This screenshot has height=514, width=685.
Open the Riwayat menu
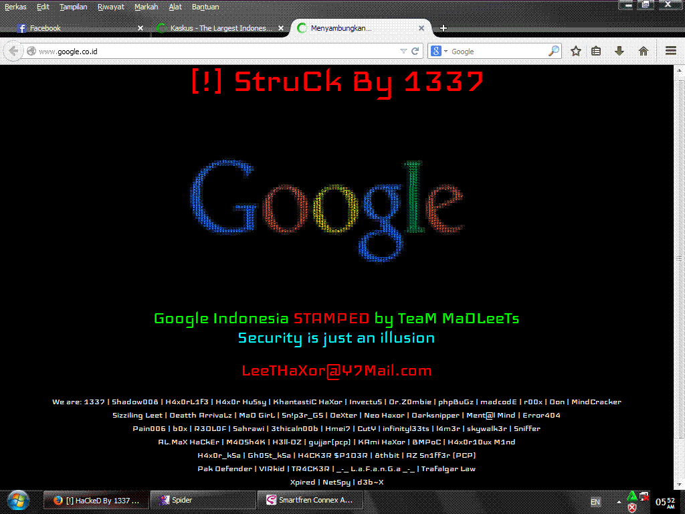coord(111,7)
